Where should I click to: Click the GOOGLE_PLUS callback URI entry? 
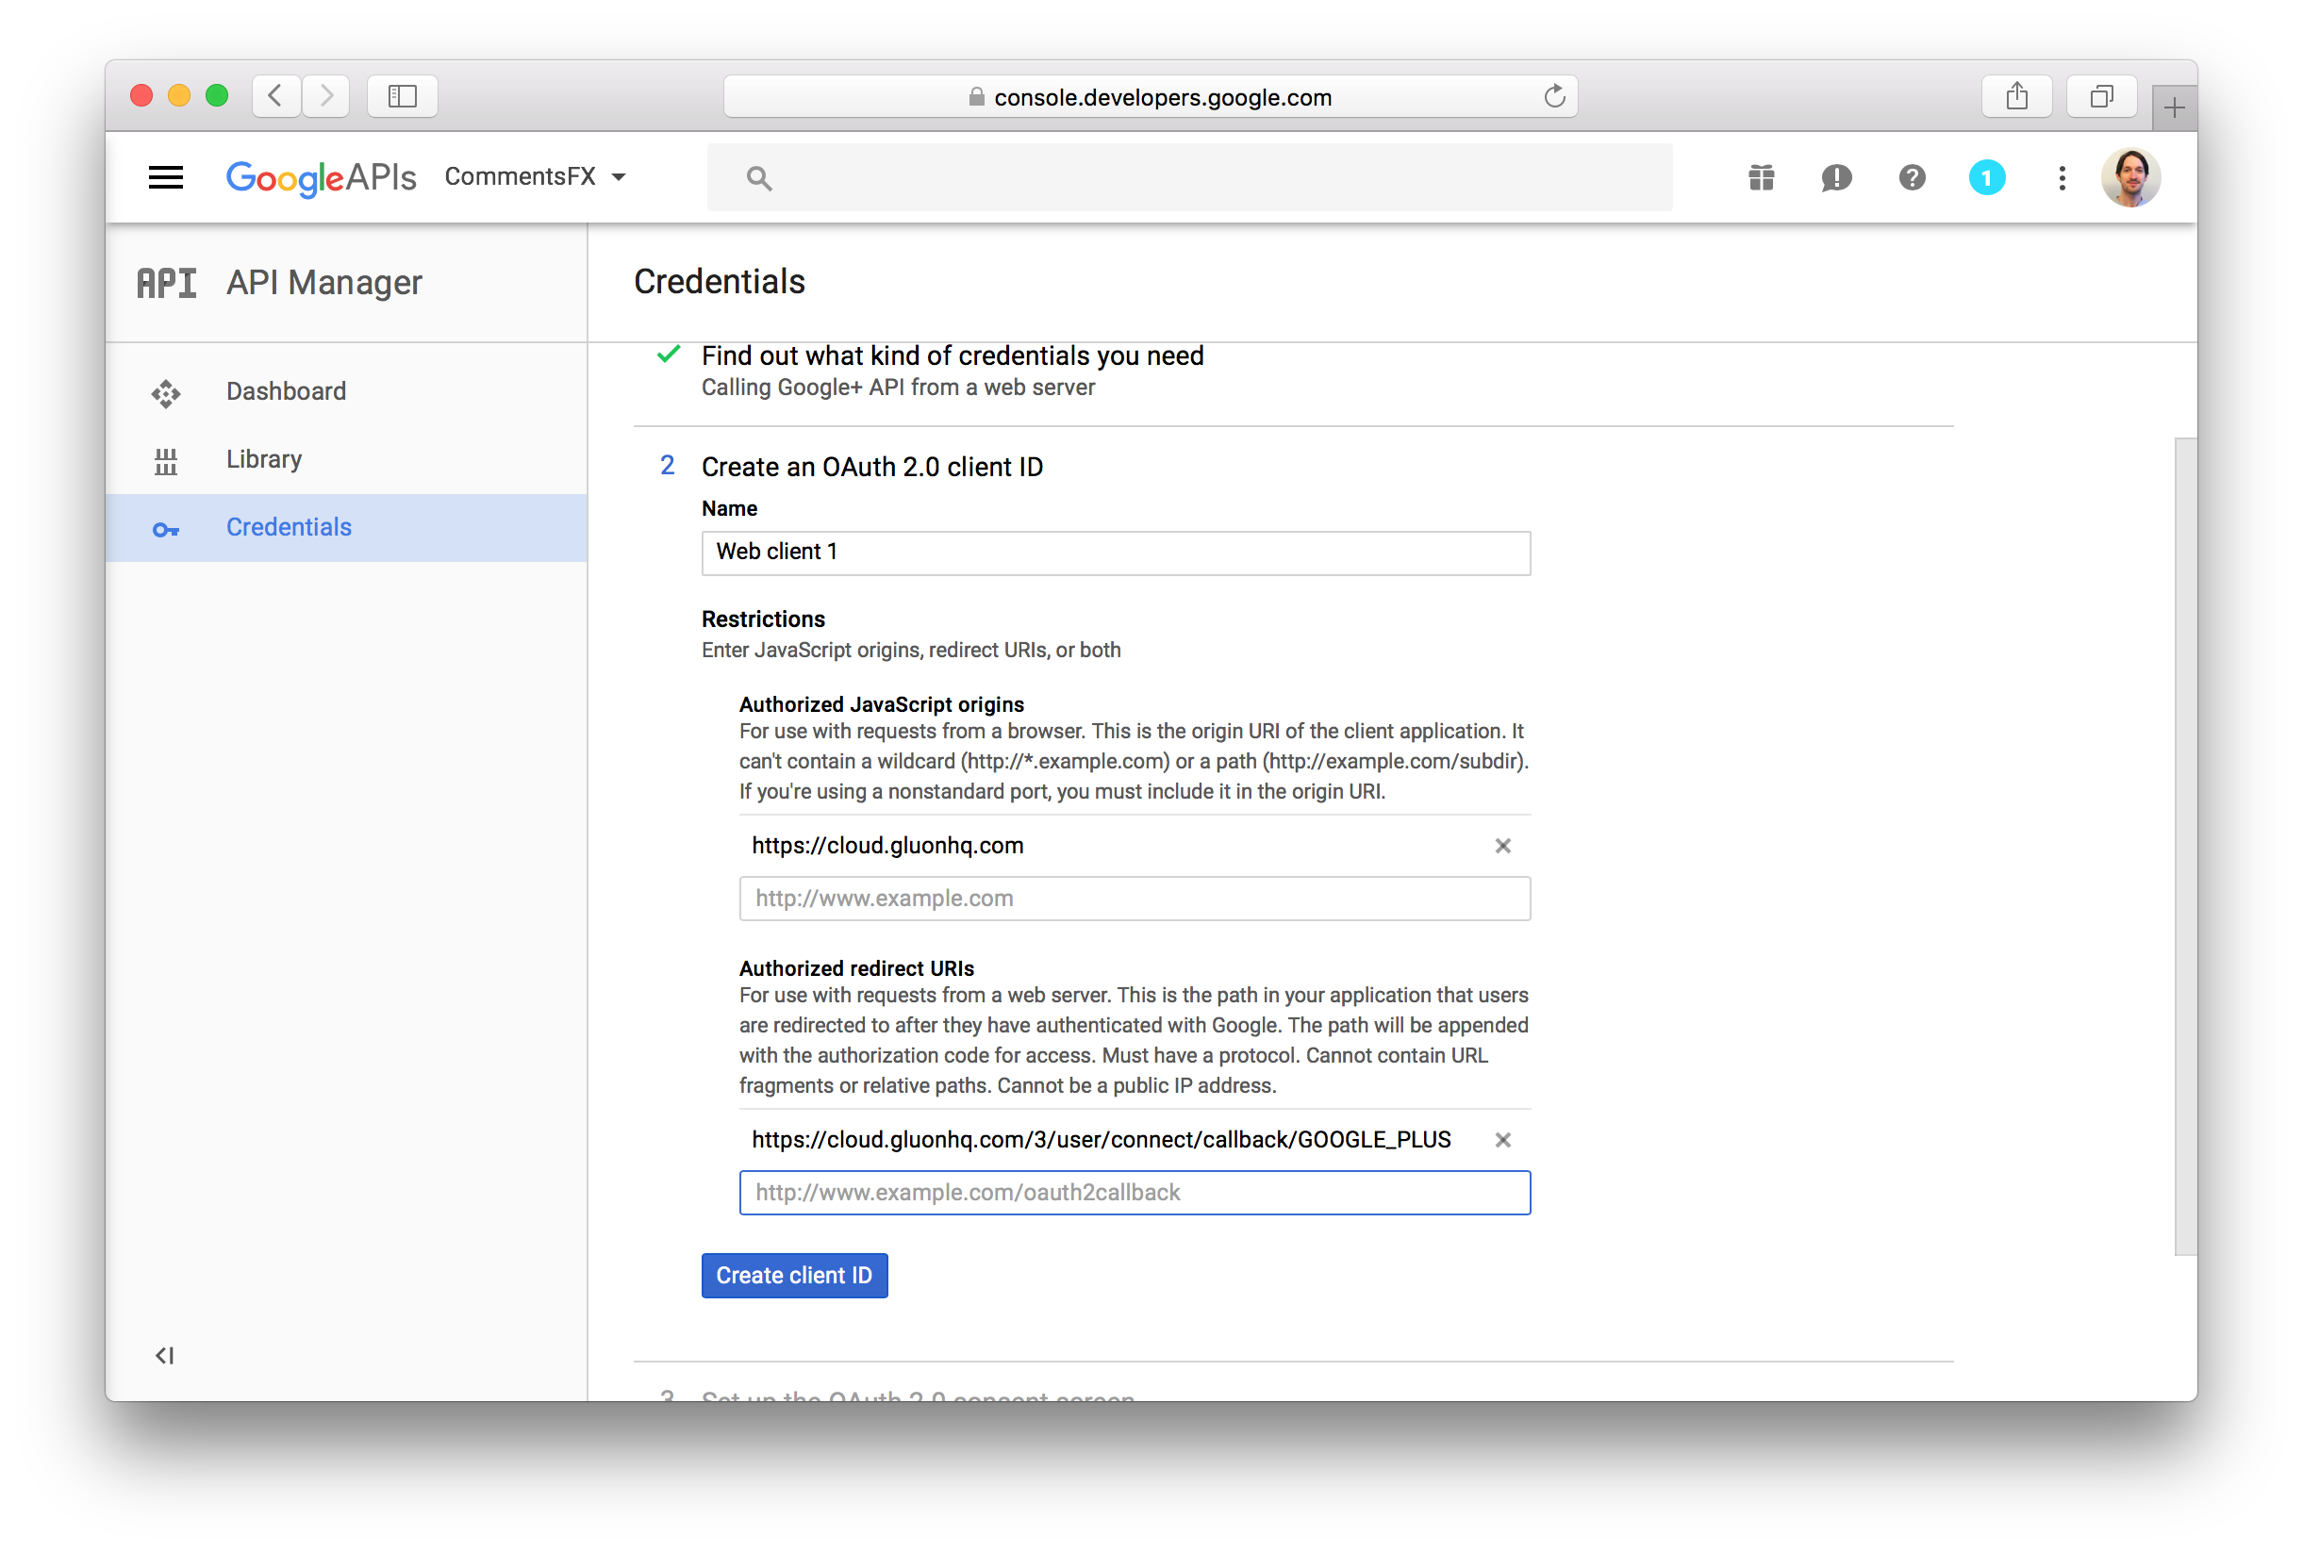(1101, 1139)
